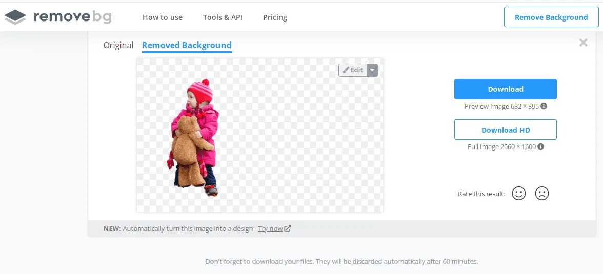
Task: Open the How to use menu
Action: point(162,17)
